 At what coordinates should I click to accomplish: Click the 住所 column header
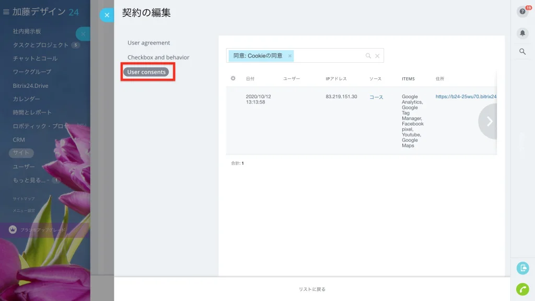(440, 79)
